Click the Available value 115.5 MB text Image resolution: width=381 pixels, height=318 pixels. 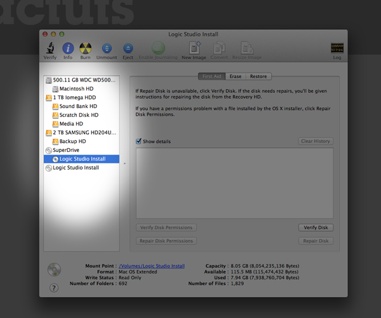point(265,272)
